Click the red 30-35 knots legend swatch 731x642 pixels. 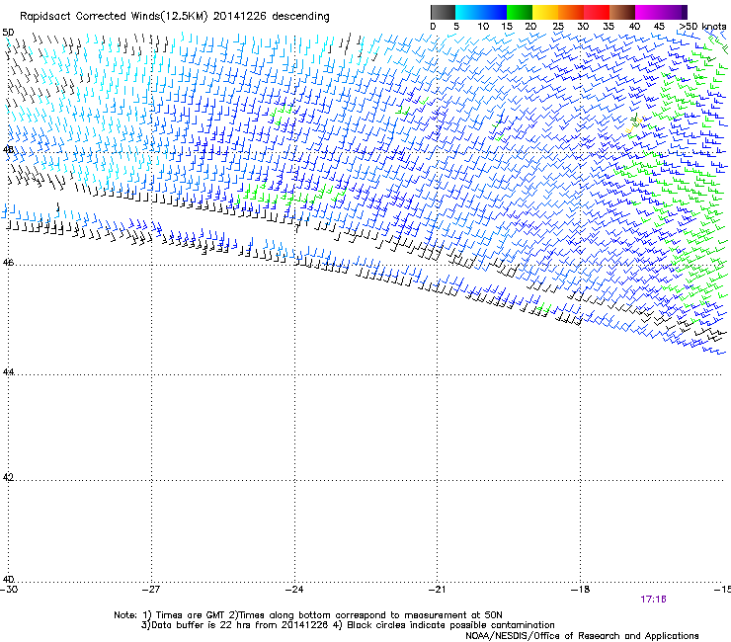(597, 12)
